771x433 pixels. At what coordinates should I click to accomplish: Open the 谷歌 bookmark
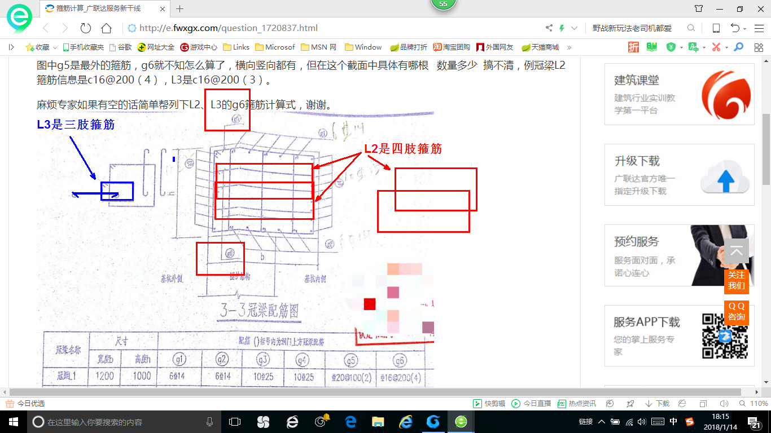(121, 47)
